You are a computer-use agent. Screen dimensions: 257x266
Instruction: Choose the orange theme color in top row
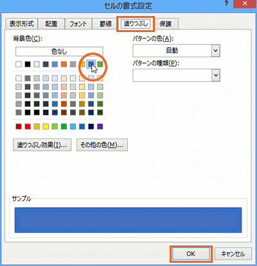(x=64, y=64)
